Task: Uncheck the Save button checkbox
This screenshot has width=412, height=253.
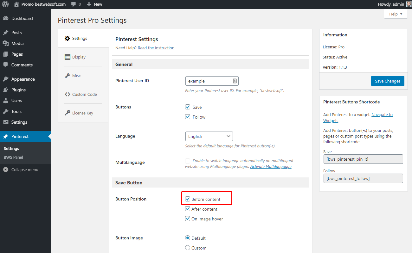Action: 188,107
